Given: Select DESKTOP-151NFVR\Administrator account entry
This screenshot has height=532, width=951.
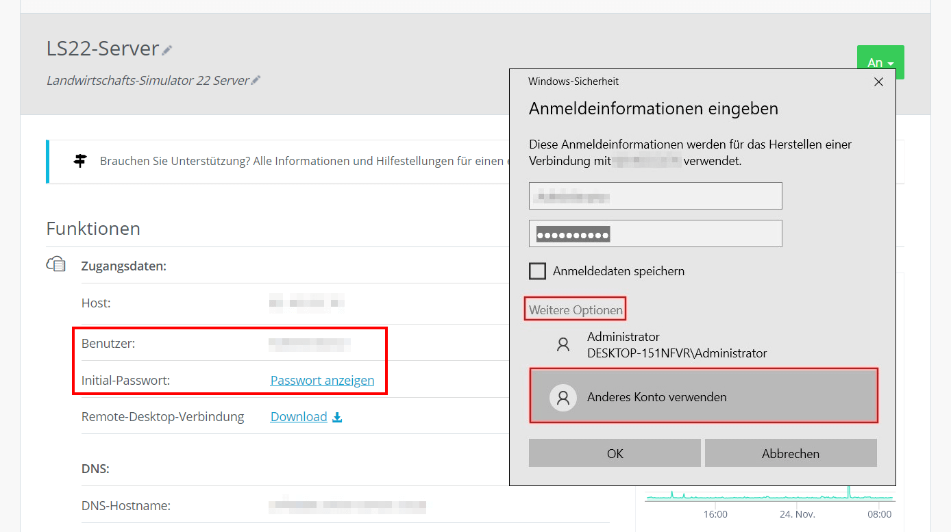Looking at the screenshot, I should 704,345.
